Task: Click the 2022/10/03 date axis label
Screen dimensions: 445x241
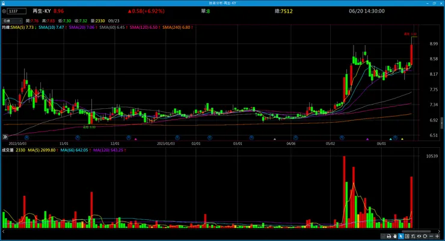Action: (x=17, y=144)
